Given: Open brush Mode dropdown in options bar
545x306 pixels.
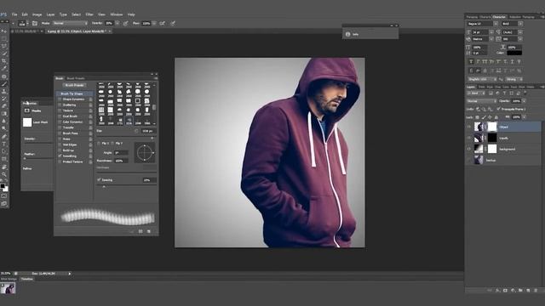Looking at the screenshot, I should point(70,23).
